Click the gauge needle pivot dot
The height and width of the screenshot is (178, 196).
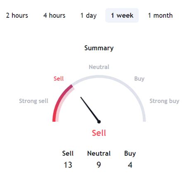tap(99, 122)
